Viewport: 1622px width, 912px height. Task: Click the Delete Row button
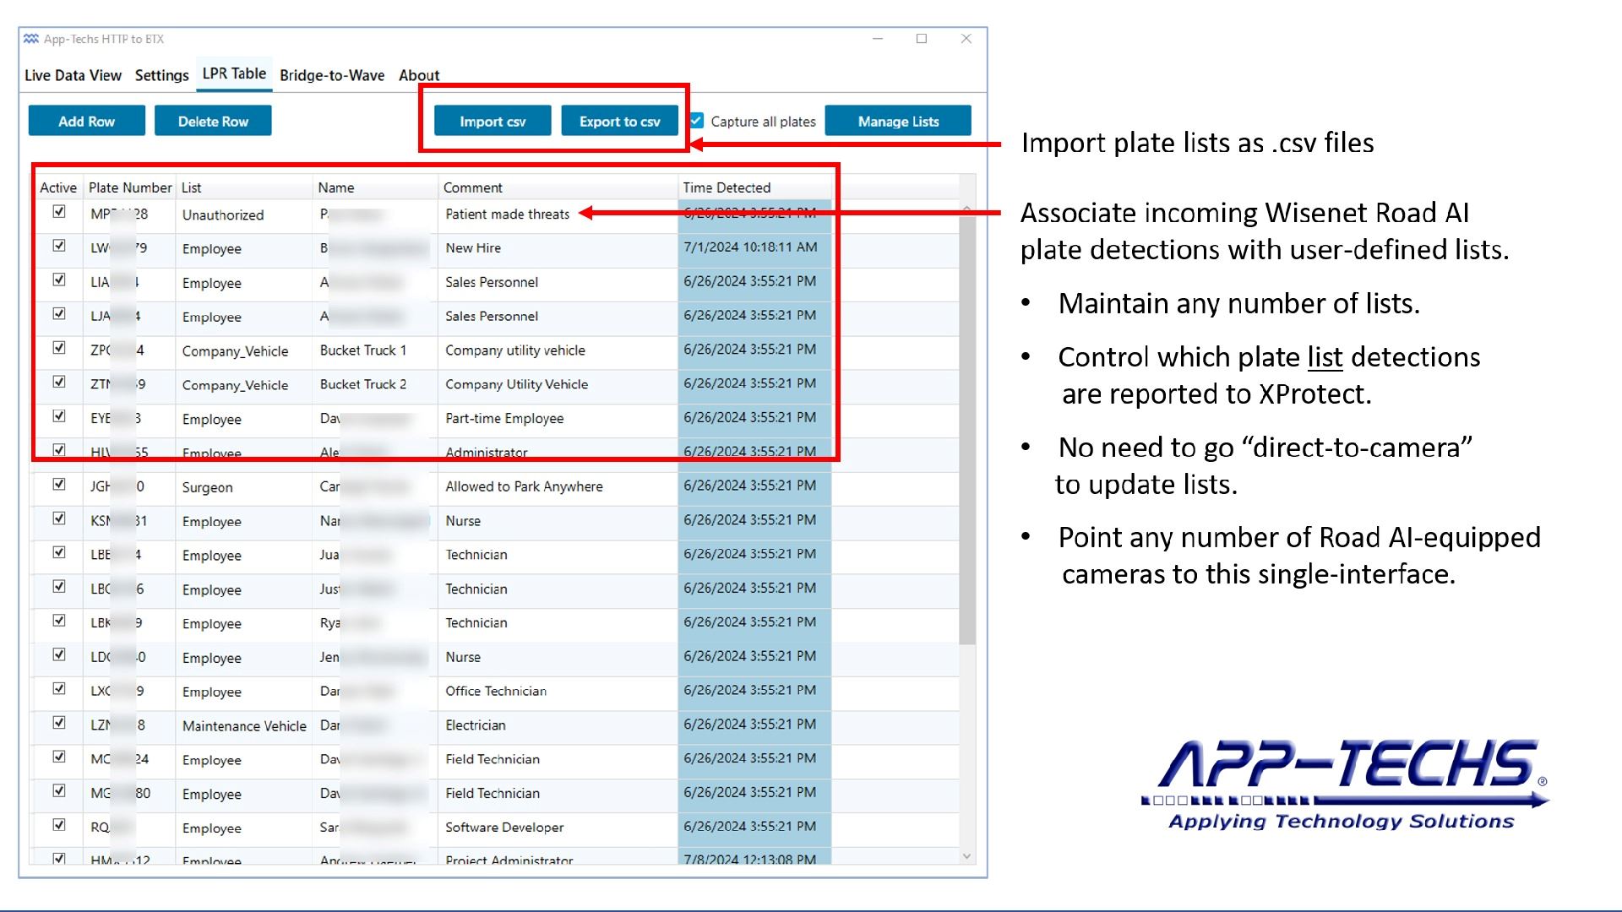213,121
